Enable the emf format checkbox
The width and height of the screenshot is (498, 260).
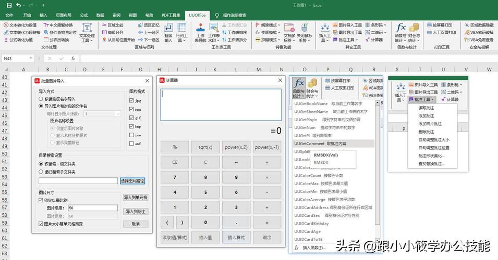point(131,144)
